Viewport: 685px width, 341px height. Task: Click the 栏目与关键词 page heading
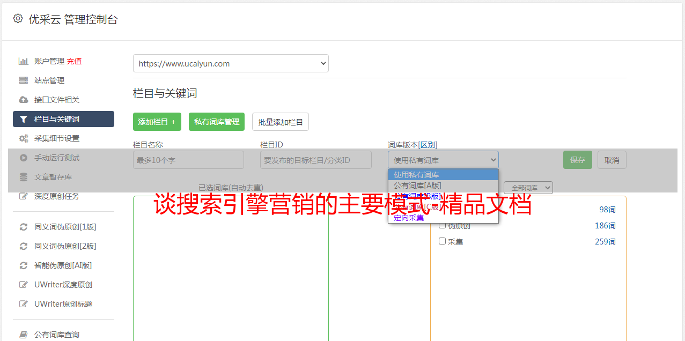point(165,93)
